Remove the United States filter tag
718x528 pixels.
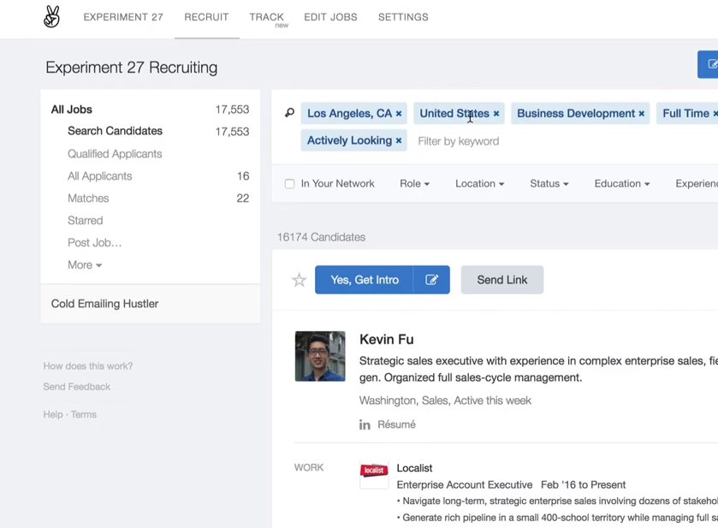point(496,114)
